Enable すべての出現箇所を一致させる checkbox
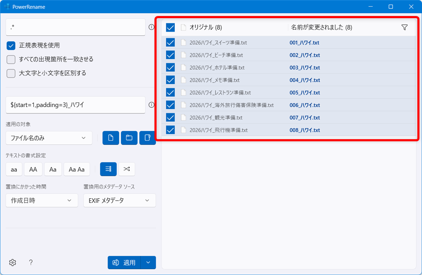The height and width of the screenshot is (275, 422). click(x=11, y=59)
